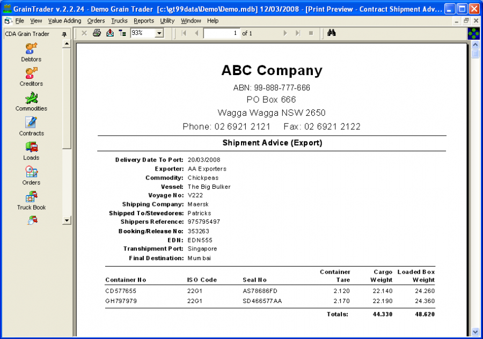Click the stop loading square button
This screenshot has width=483, height=339.
coord(311,33)
